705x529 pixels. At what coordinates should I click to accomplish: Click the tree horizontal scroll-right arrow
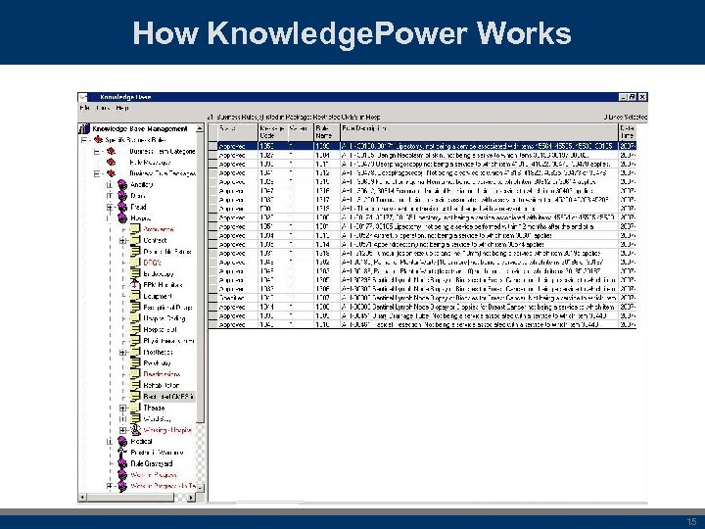(191, 497)
